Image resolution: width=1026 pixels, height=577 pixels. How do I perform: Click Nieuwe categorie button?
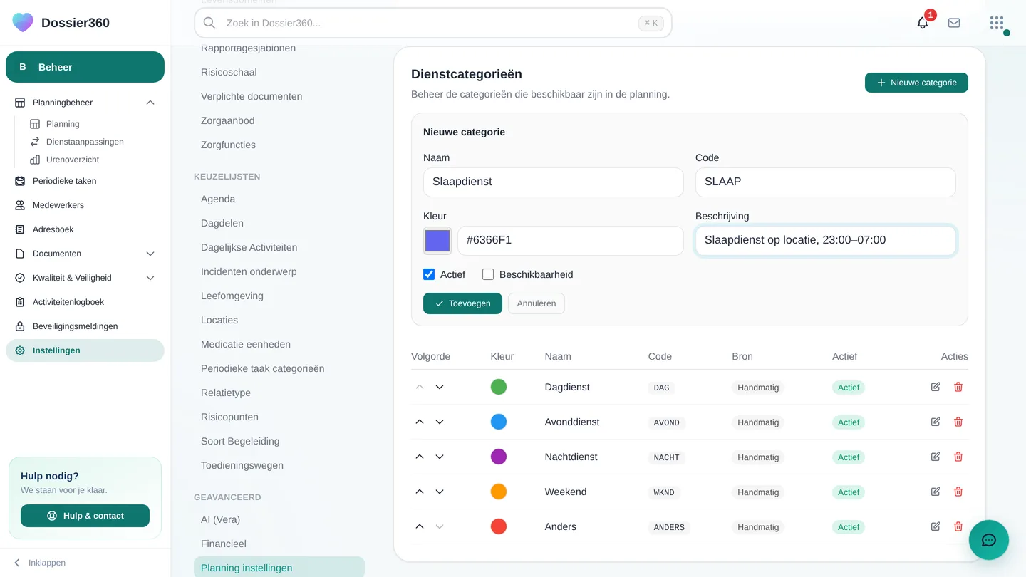click(x=916, y=83)
